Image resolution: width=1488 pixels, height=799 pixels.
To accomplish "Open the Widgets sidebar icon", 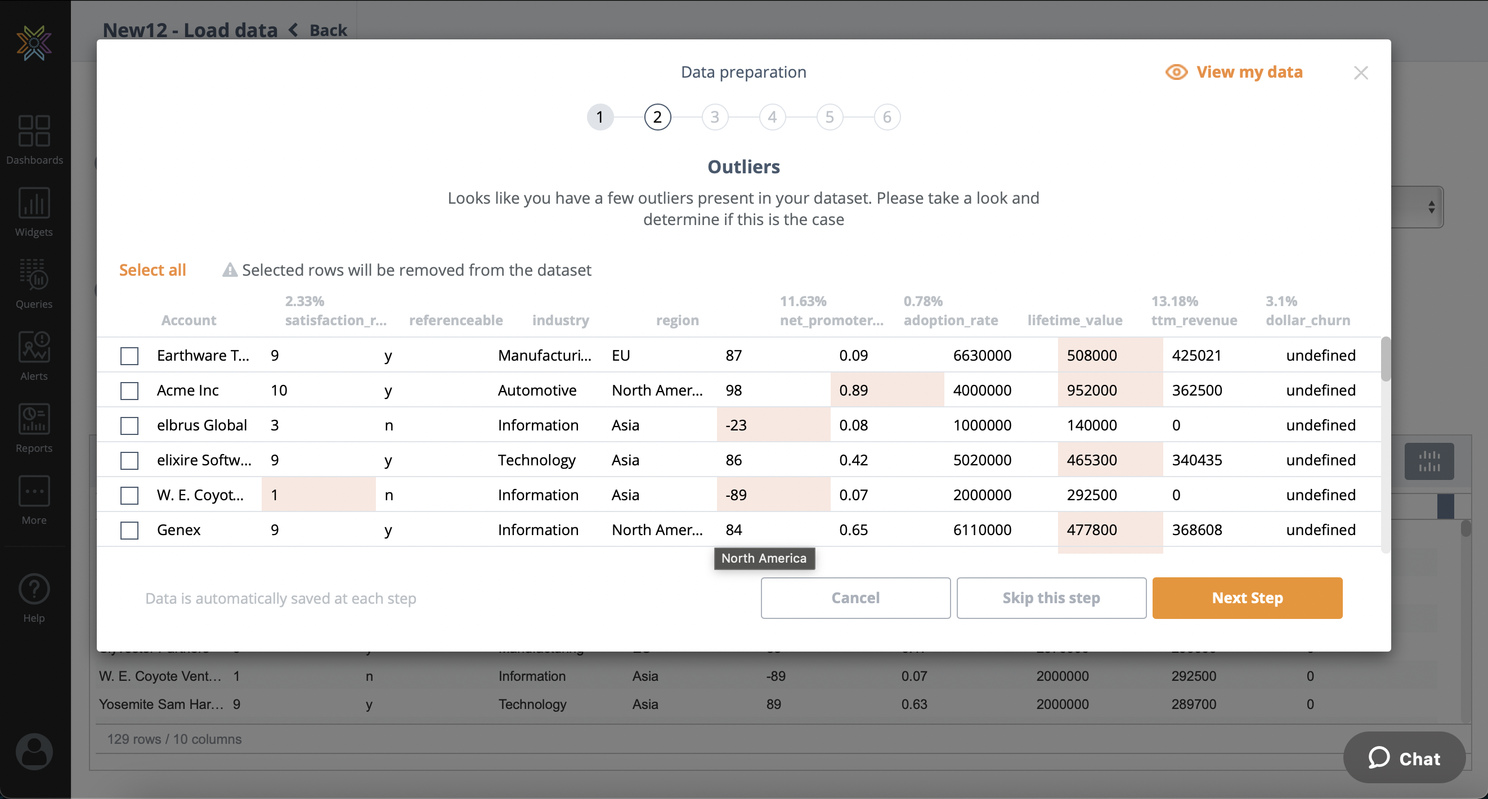I will coord(34,203).
